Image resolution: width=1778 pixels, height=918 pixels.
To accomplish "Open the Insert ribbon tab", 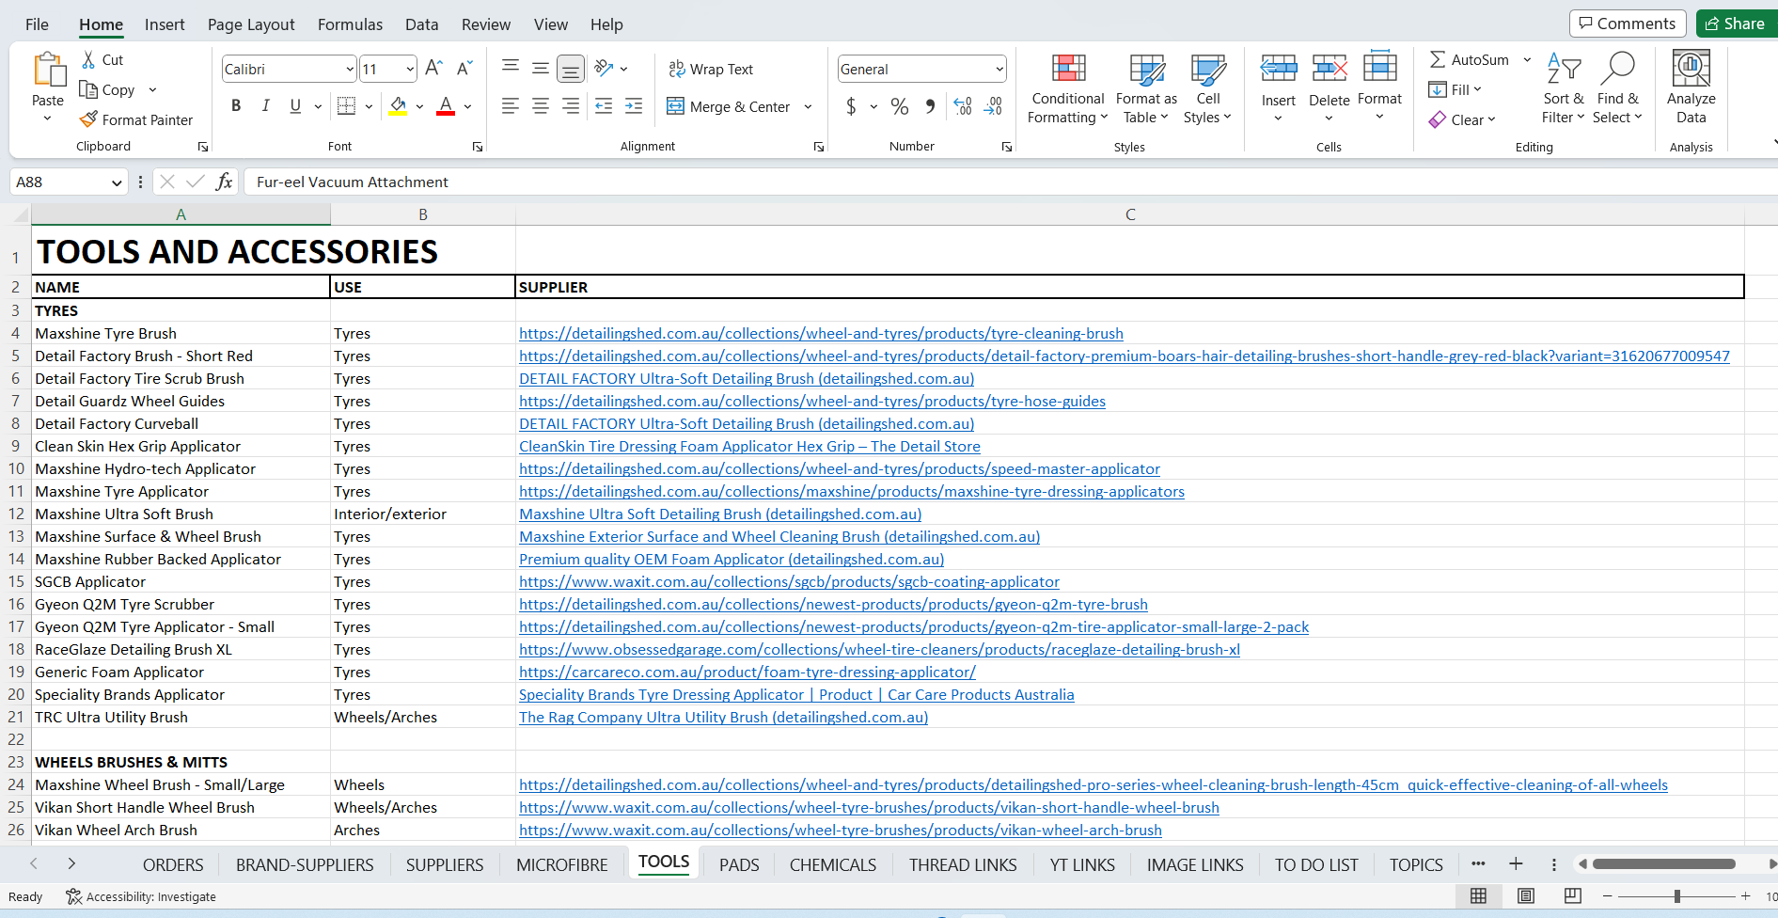I will tap(165, 24).
